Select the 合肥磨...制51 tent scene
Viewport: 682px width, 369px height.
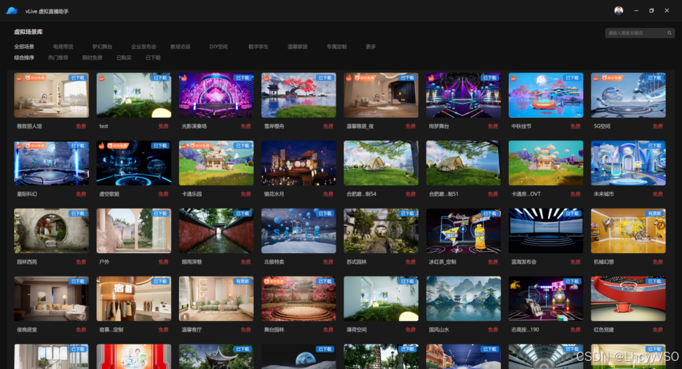(464, 163)
